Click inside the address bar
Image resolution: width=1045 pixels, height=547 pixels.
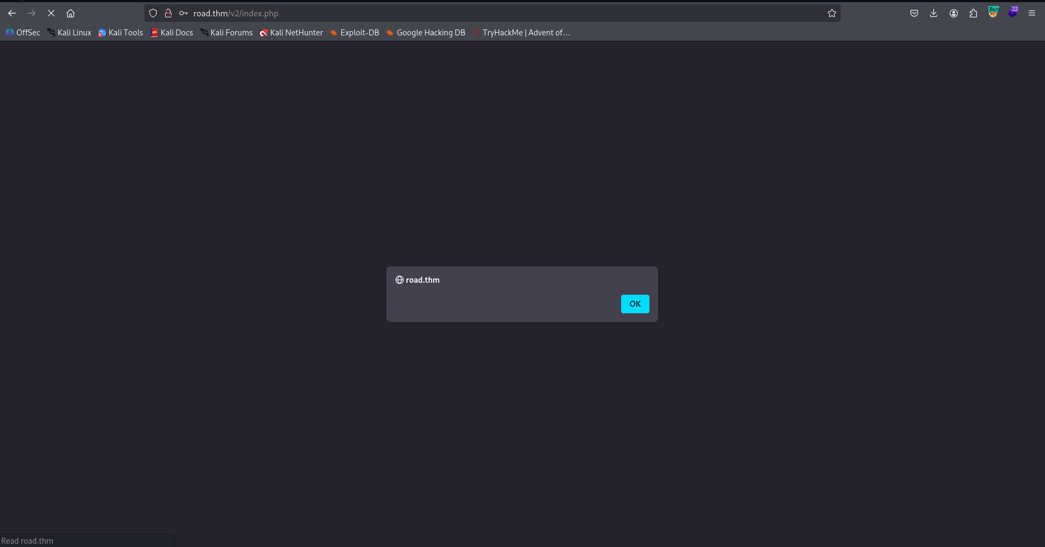pos(381,13)
